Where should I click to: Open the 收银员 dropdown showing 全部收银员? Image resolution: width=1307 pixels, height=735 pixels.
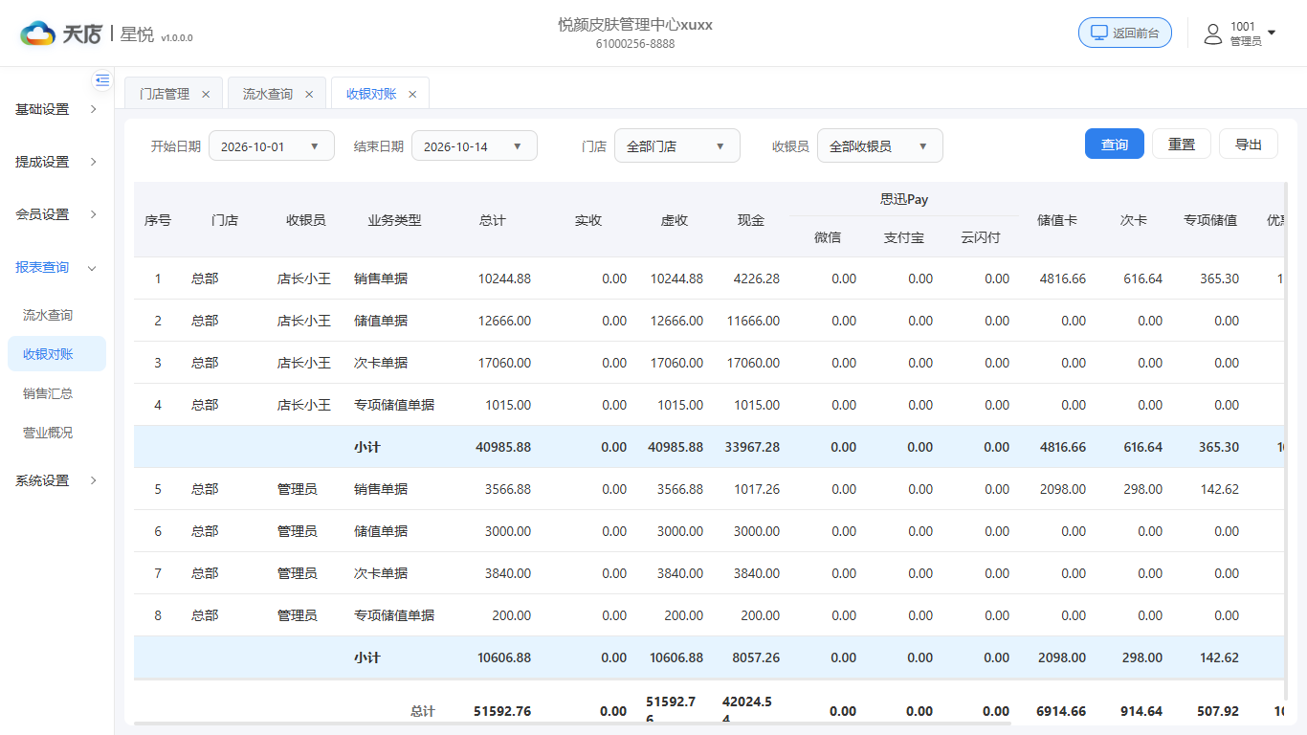tap(880, 145)
